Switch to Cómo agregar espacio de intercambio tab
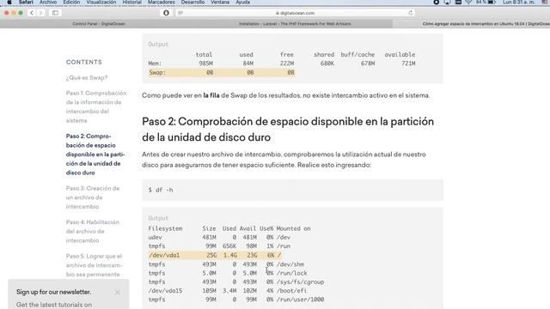 (x=472, y=24)
